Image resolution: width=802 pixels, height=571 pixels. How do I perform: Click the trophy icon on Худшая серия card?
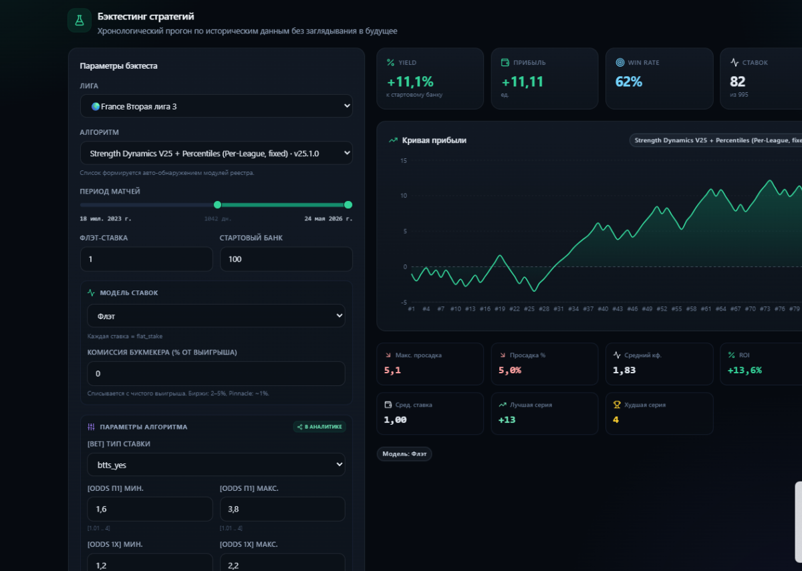[618, 405]
